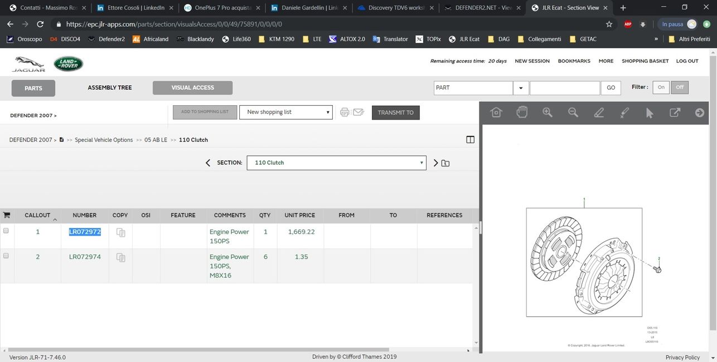Open the ABP extension icon
The image size is (717, 362).
click(x=628, y=25)
